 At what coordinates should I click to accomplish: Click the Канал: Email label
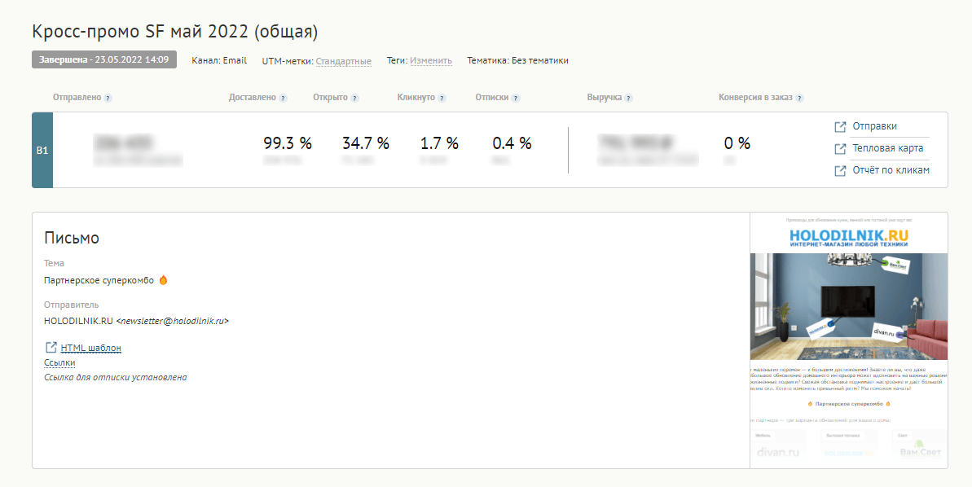tap(219, 61)
